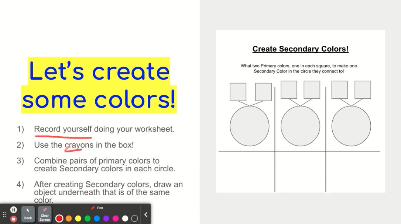Select the red pen color
401x224 pixels.
pyautogui.click(x=59, y=218)
